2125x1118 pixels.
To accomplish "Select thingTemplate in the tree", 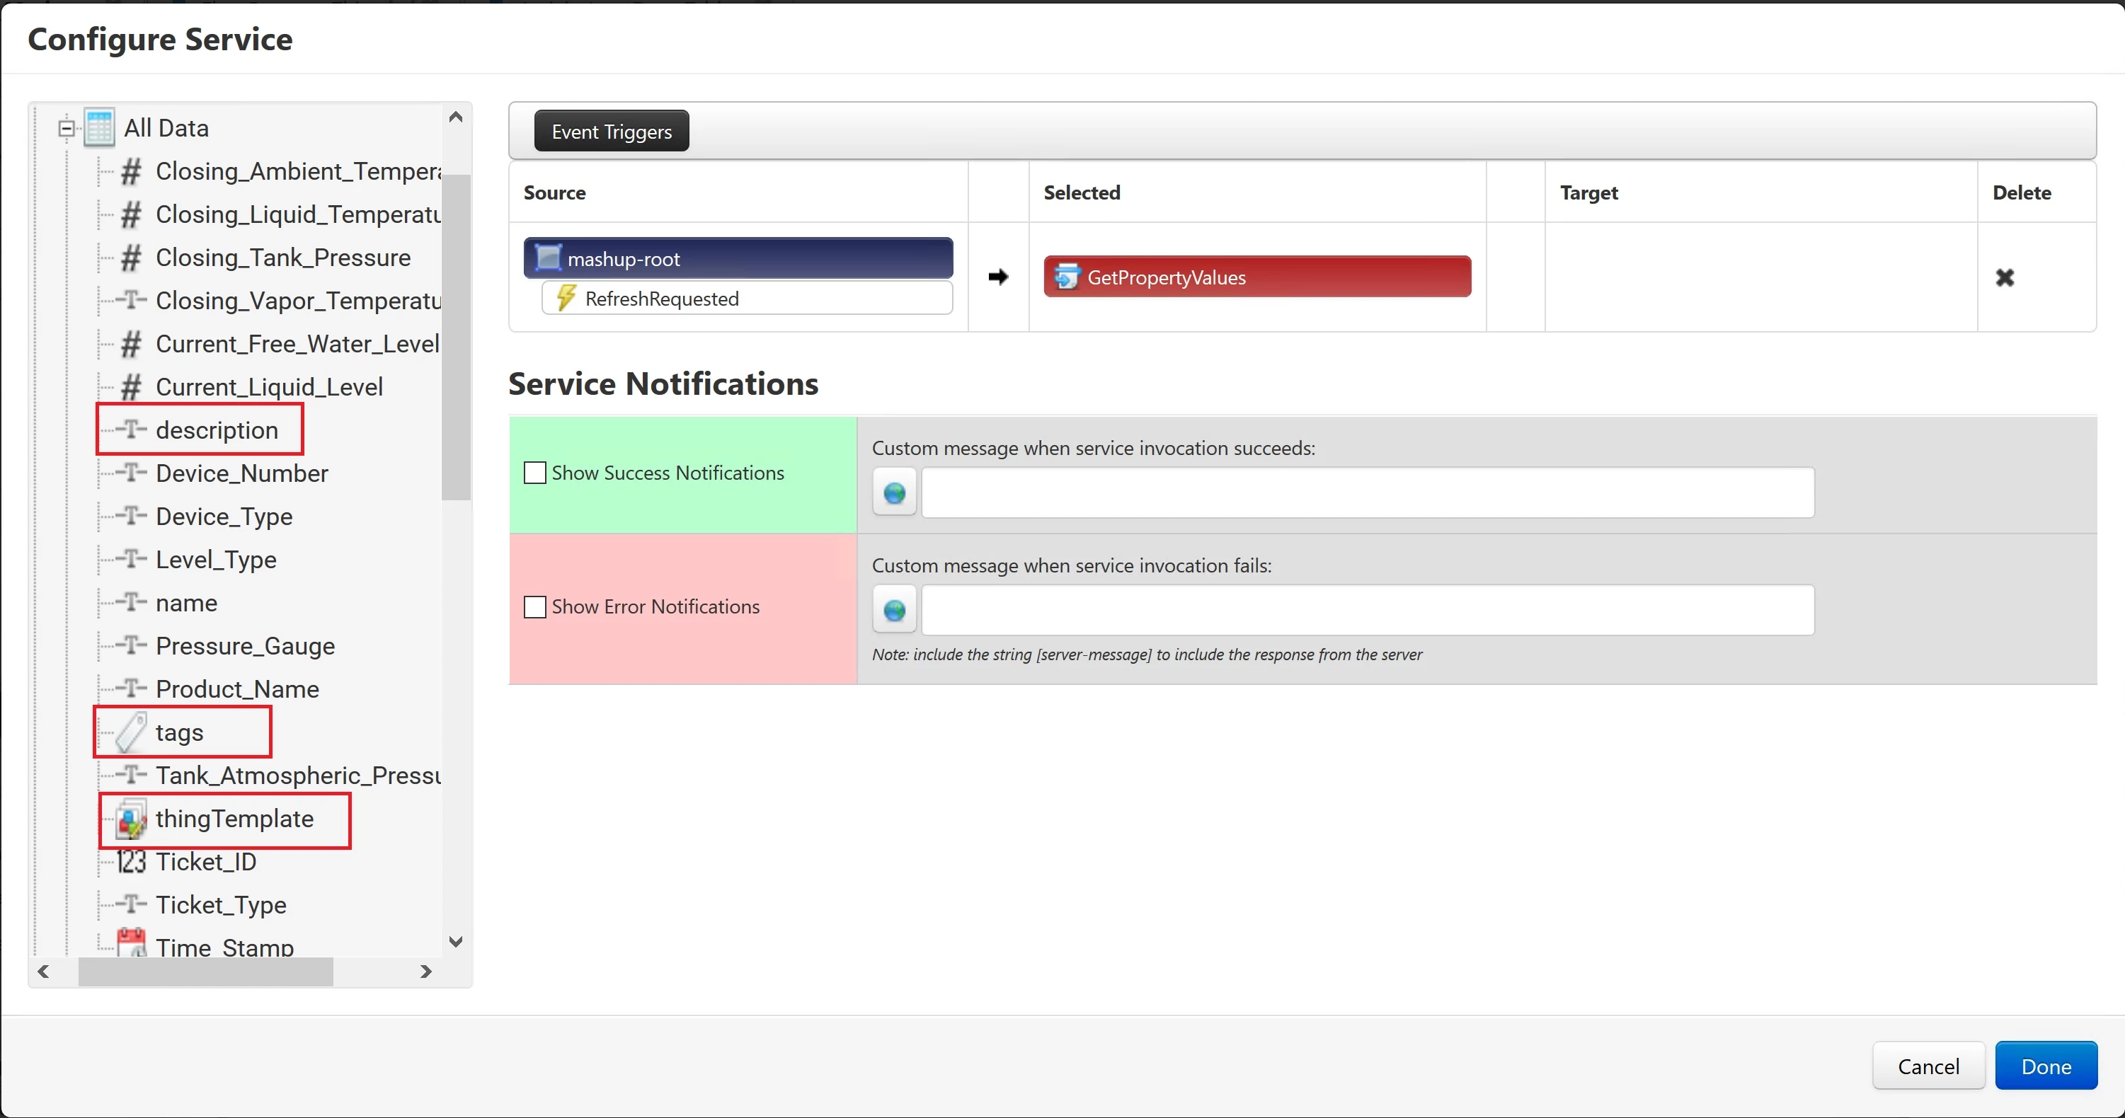I will click(234, 819).
